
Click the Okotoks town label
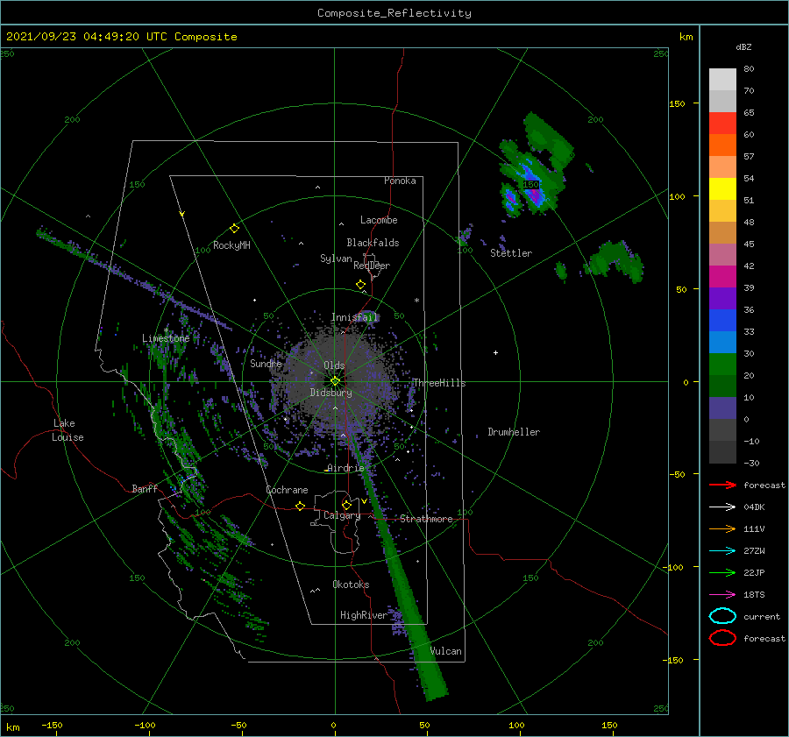click(x=351, y=585)
